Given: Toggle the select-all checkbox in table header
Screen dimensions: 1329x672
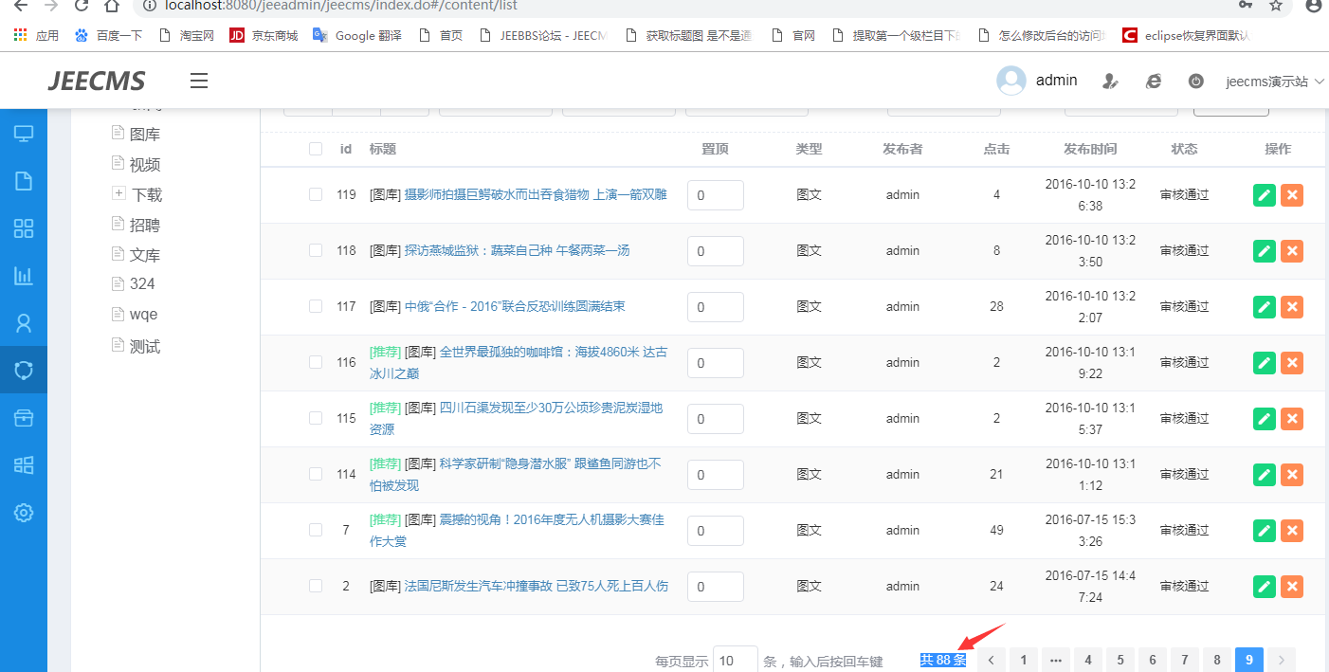Looking at the screenshot, I should click(316, 149).
